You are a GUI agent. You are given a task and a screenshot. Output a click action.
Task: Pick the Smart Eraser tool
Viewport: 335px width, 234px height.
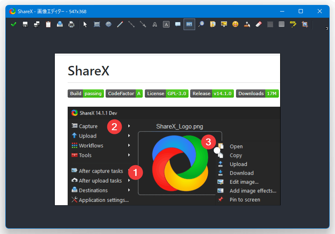pyautogui.click(x=259, y=24)
